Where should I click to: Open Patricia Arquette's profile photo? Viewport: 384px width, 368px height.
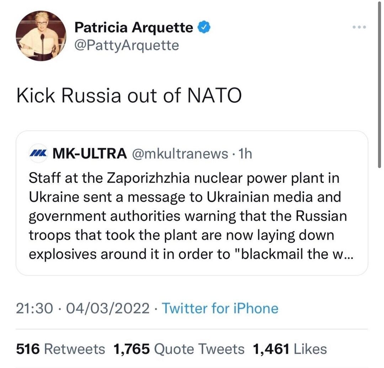coord(41,36)
